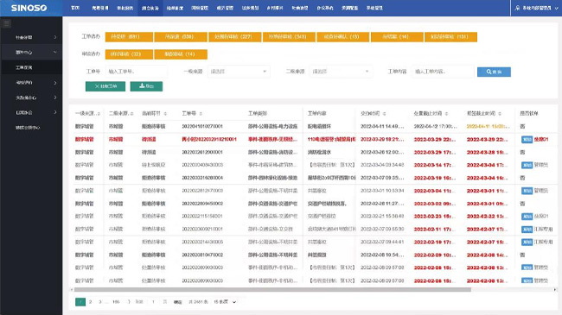Toggle the sidebar hamburger menu icon
Image resolution: width=562 pixels, height=315 pixels.
6,24
